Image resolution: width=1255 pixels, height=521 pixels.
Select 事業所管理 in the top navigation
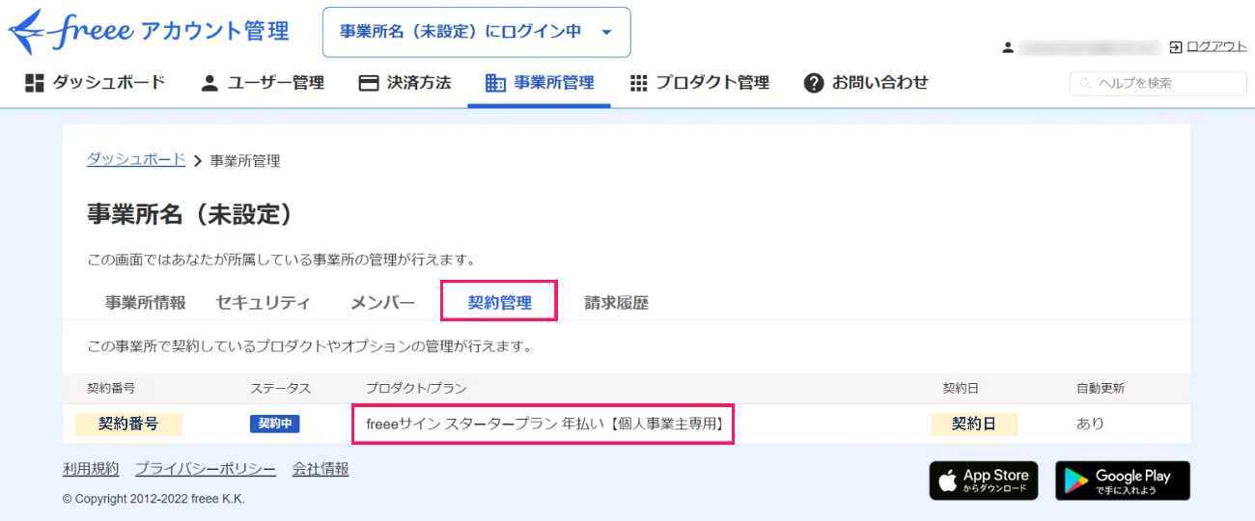tap(540, 83)
